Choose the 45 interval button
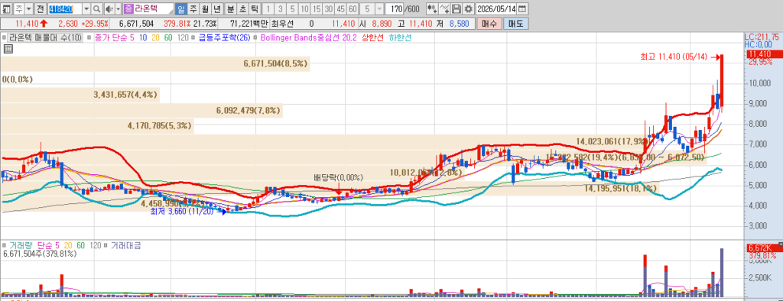The height and width of the screenshot is (301, 783). [340, 9]
